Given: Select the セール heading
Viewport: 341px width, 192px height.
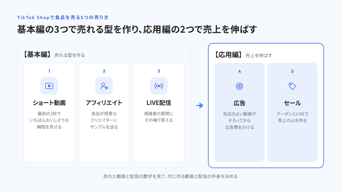Looking at the screenshot, I should click(x=292, y=103).
